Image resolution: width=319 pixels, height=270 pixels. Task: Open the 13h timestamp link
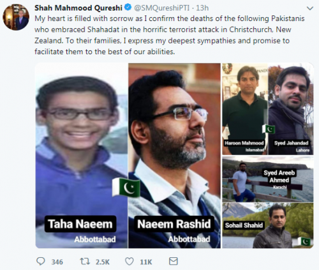click(x=202, y=8)
